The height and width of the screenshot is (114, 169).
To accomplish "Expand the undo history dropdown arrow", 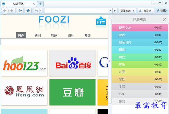I will tap(41, 11).
